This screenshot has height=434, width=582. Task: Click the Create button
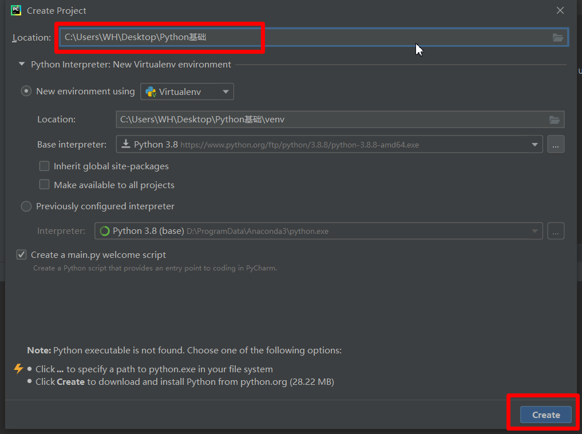(x=545, y=415)
